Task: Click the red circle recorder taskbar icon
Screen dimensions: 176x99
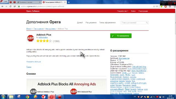Action: point(59,97)
